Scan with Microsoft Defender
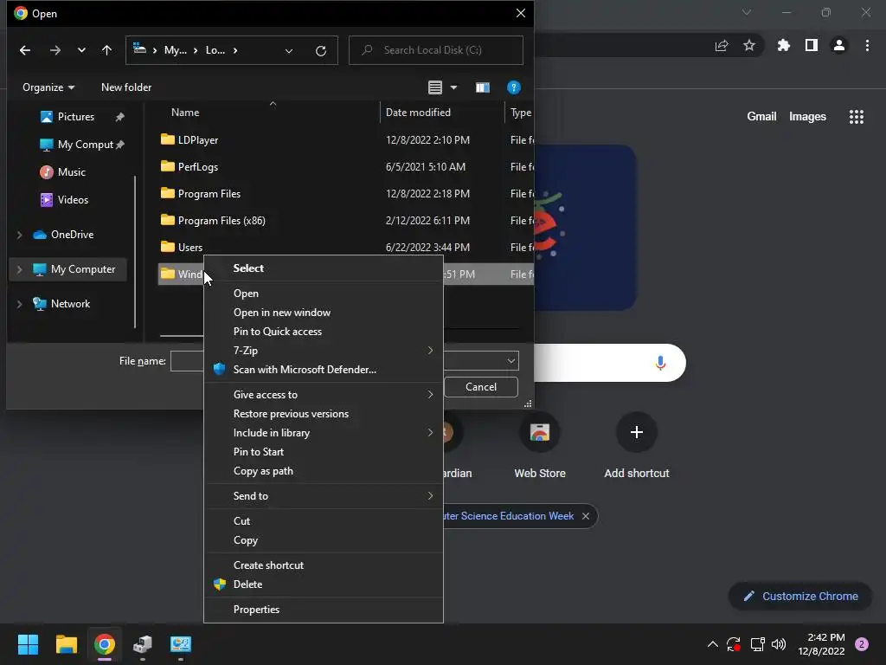This screenshot has height=665, width=886. coord(324,370)
